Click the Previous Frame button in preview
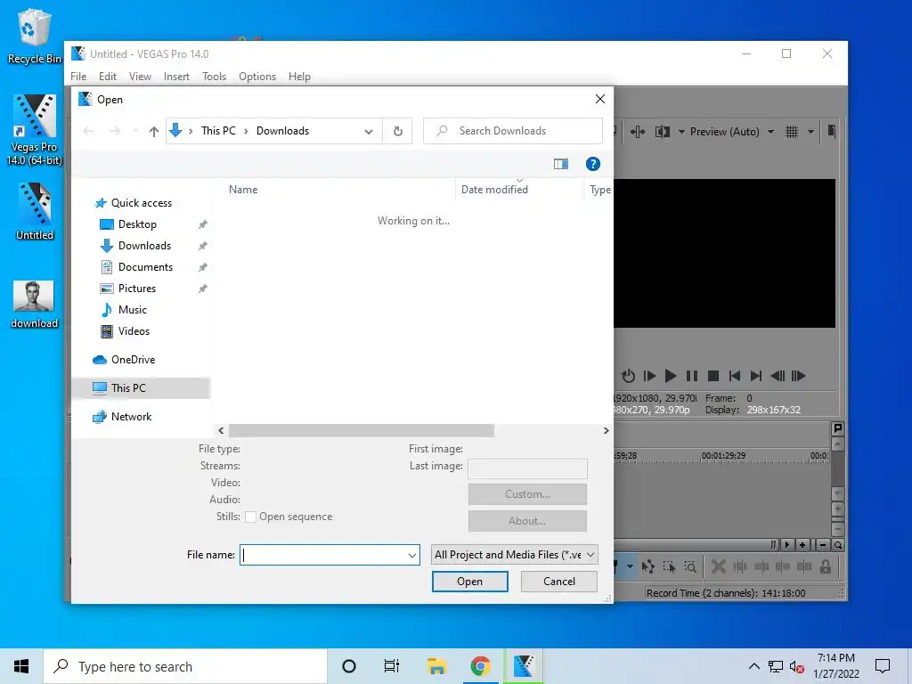912x684 pixels. click(778, 377)
